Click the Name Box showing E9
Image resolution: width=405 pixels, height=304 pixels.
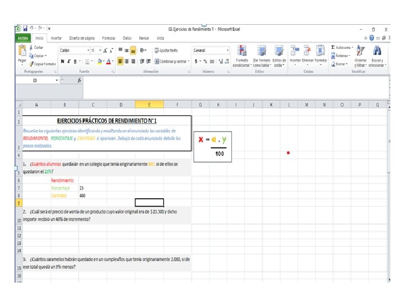[x=35, y=81]
